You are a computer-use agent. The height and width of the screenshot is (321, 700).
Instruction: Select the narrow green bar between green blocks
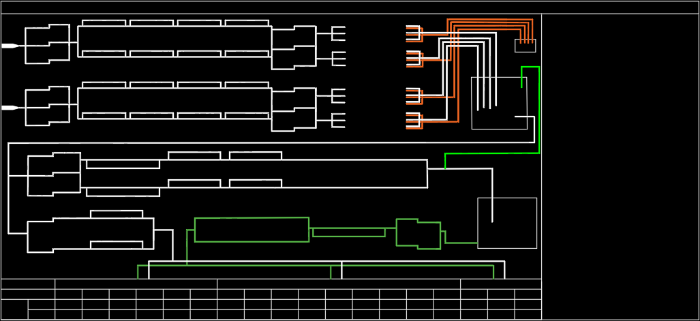tap(349, 232)
